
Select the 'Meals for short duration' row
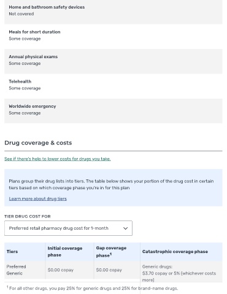click(x=113, y=37)
